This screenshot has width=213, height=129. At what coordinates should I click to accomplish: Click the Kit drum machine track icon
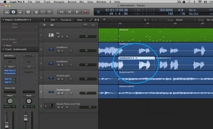(x=51, y=35)
